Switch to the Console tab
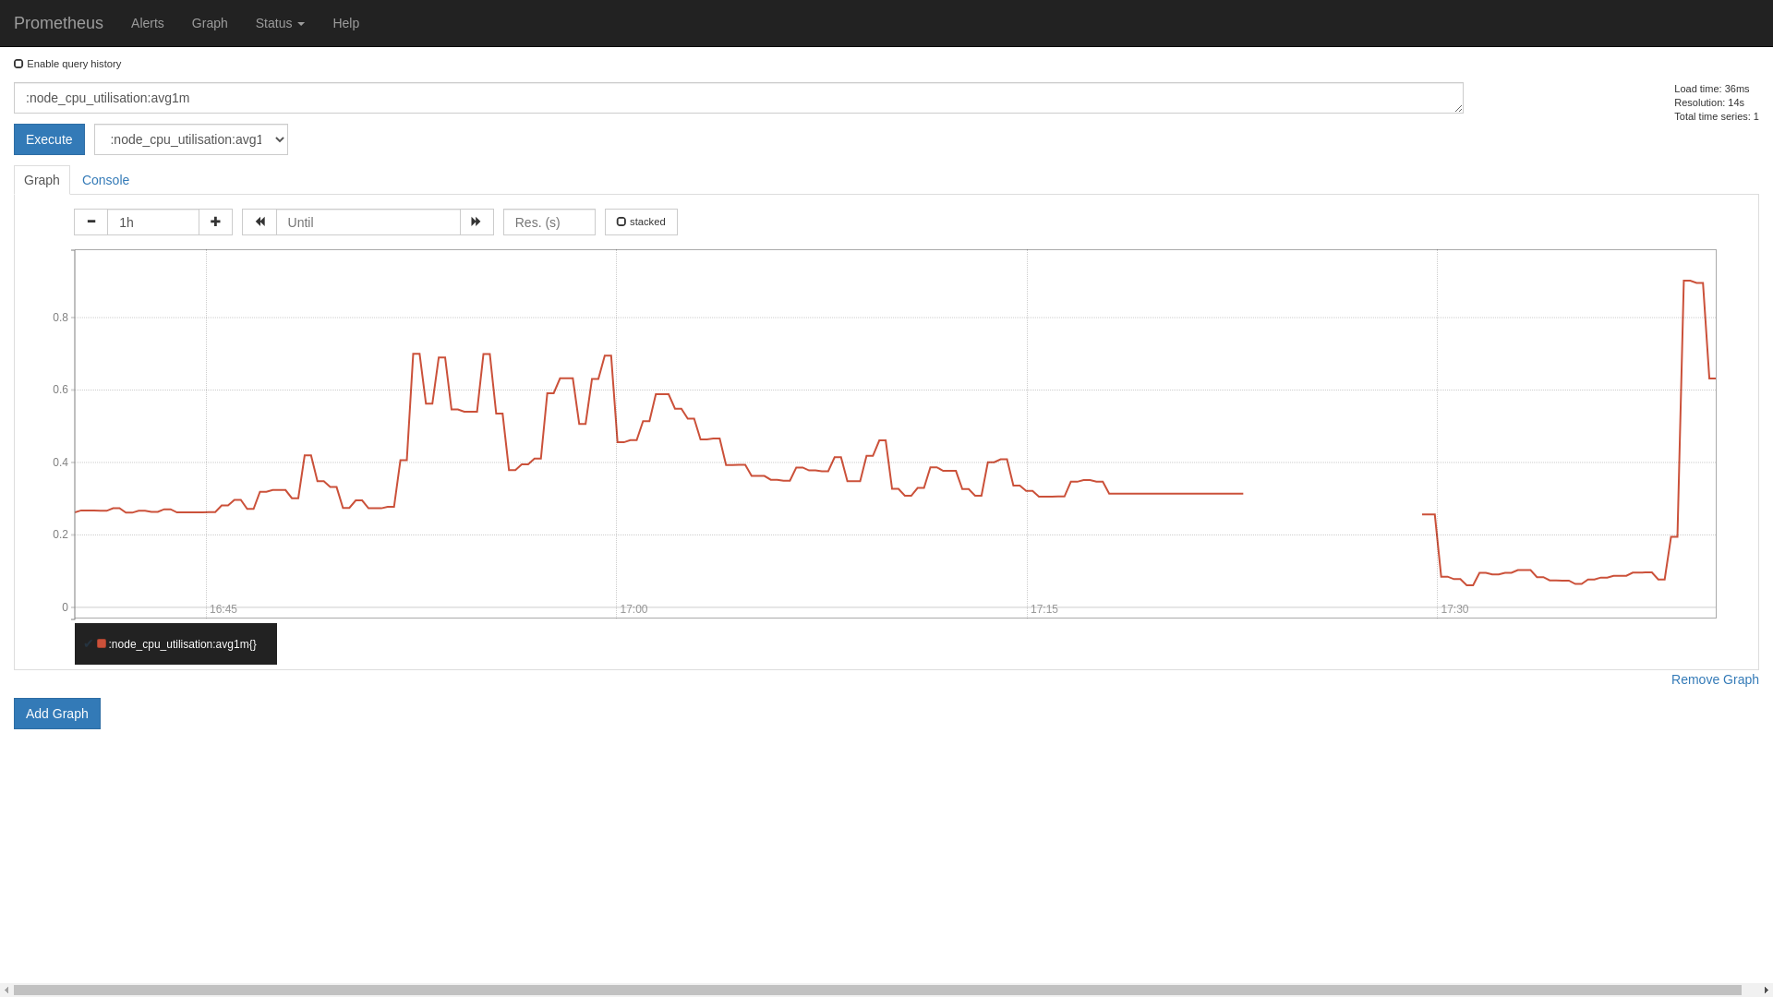This screenshot has width=1773, height=997. [105, 180]
